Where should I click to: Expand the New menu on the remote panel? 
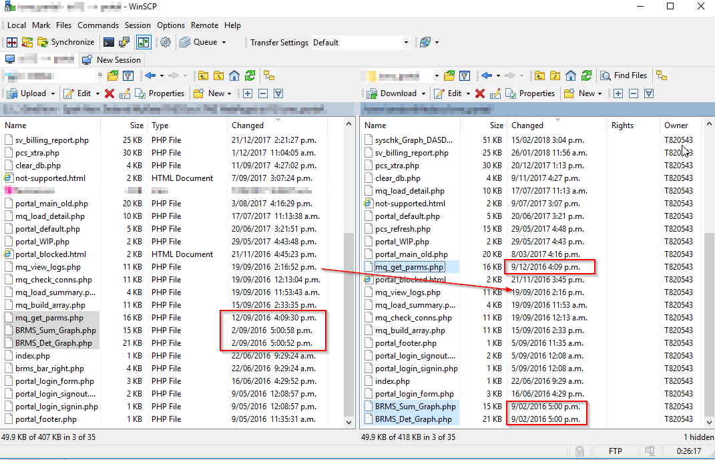586,93
